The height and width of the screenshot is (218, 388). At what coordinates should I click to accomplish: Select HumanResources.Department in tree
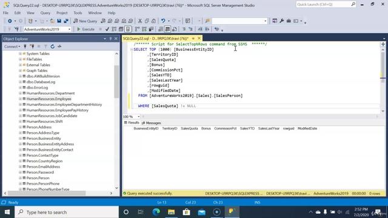click(x=50, y=93)
